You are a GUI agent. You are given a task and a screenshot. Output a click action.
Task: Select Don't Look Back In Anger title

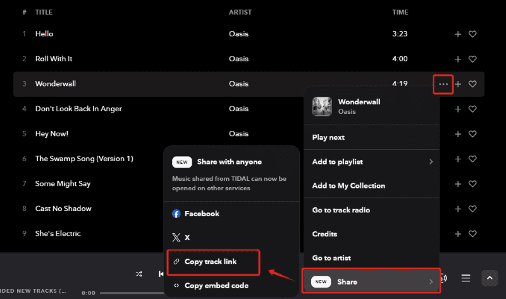78,109
